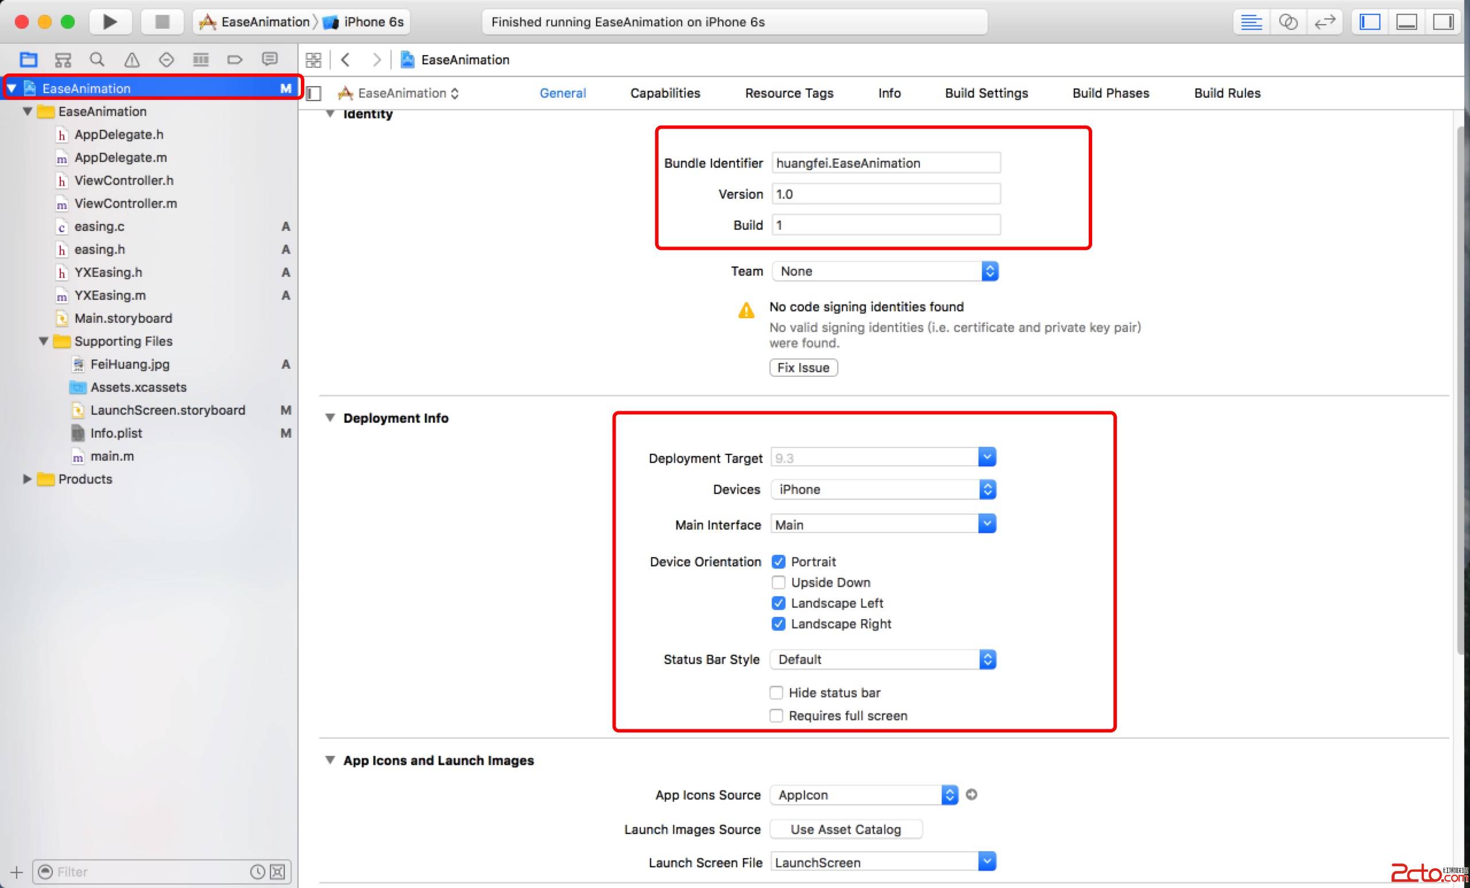
Task: Open the Devices popup menu
Action: pos(883,490)
